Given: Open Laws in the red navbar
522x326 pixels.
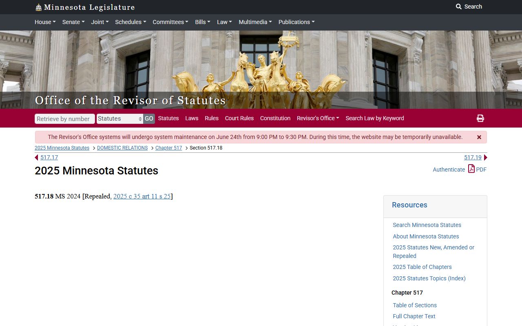Looking at the screenshot, I should 192,118.
